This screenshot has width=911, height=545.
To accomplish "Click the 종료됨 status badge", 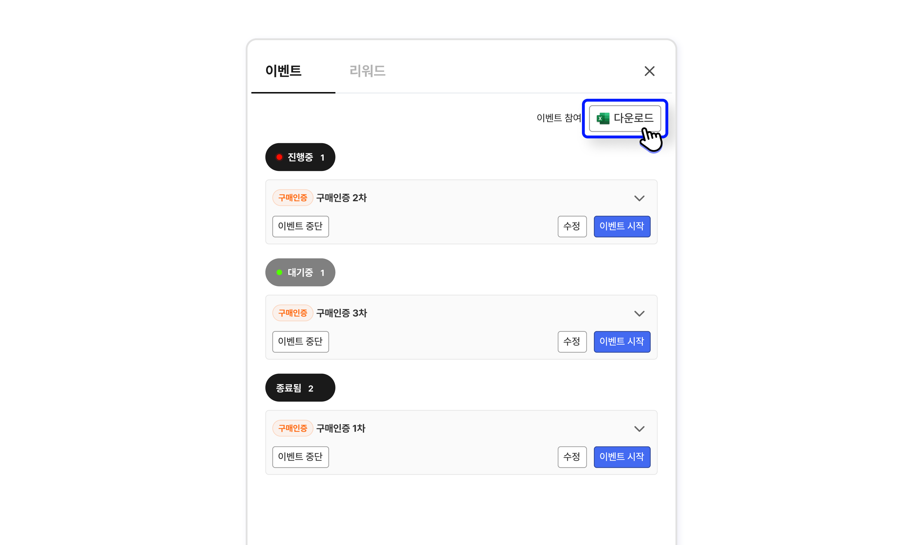I will point(300,387).
